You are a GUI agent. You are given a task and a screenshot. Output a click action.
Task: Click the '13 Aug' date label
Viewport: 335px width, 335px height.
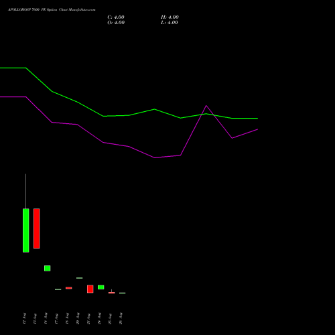click(x=35, y=319)
